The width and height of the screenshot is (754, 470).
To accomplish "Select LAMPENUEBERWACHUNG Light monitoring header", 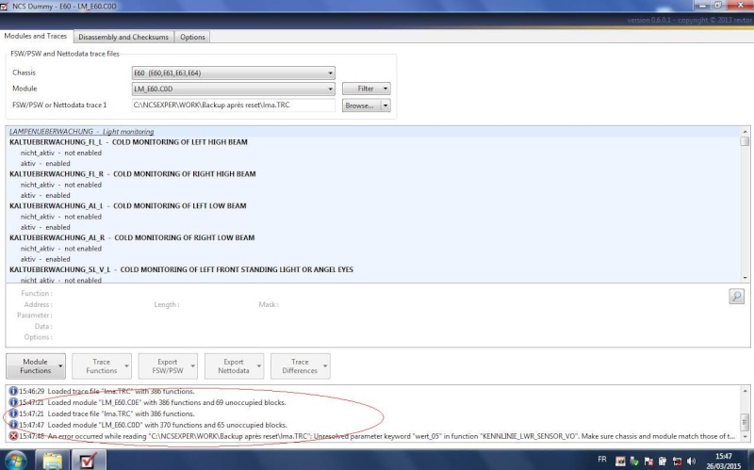I will point(82,131).
